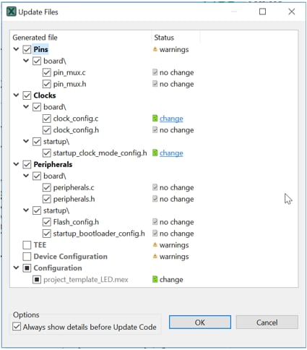
Task: Click green change icon for startup_clock_mode_config.h
Action: coord(155,153)
